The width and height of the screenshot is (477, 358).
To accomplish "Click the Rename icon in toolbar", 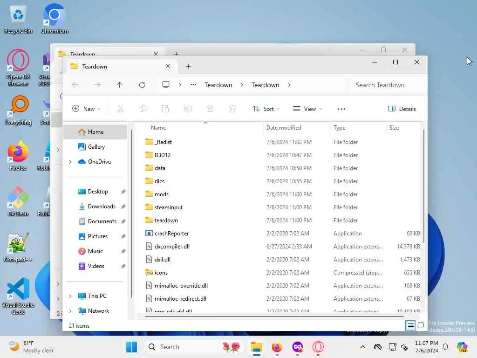I will [x=188, y=109].
